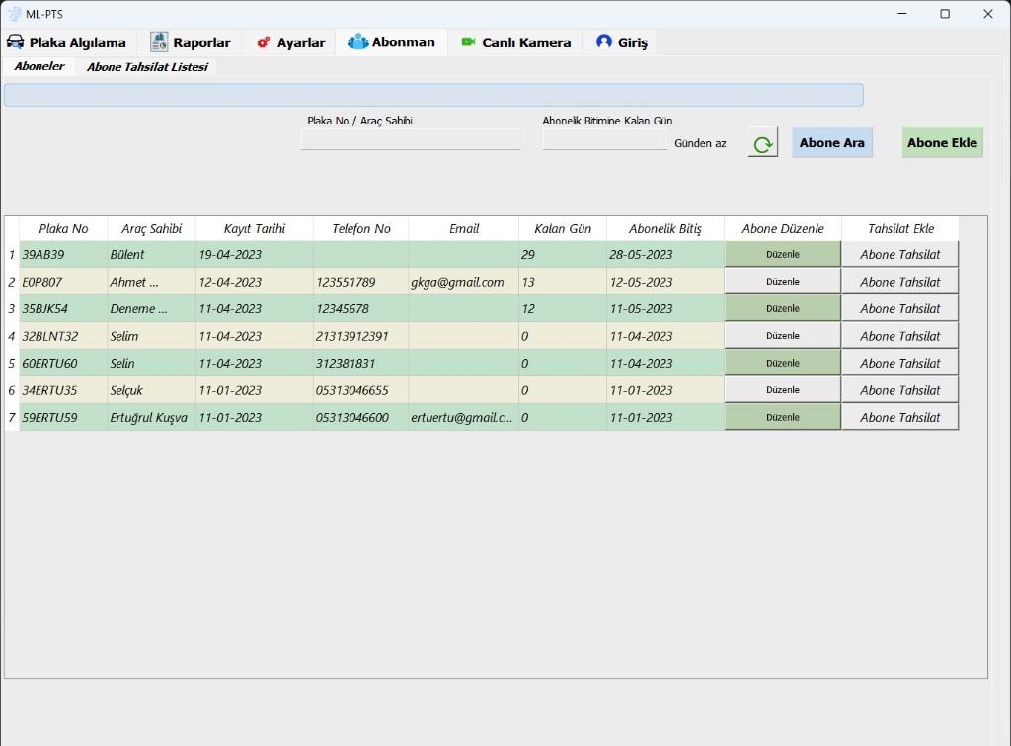Select row number 7 header
Viewport: 1011px width, 746px height.
coord(12,417)
